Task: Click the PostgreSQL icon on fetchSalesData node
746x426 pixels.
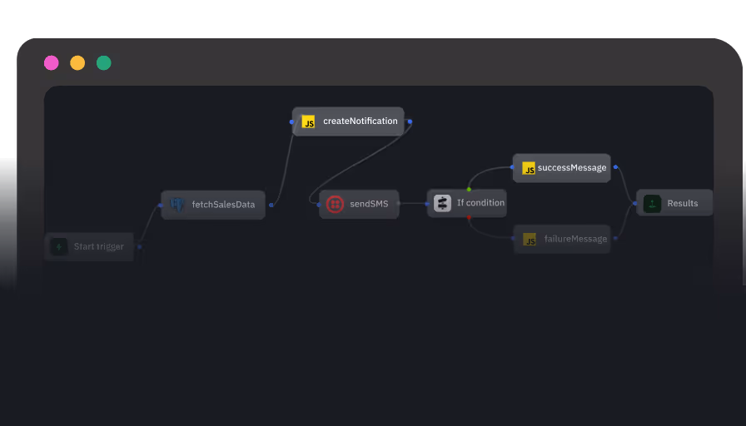Action: (177, 205)
